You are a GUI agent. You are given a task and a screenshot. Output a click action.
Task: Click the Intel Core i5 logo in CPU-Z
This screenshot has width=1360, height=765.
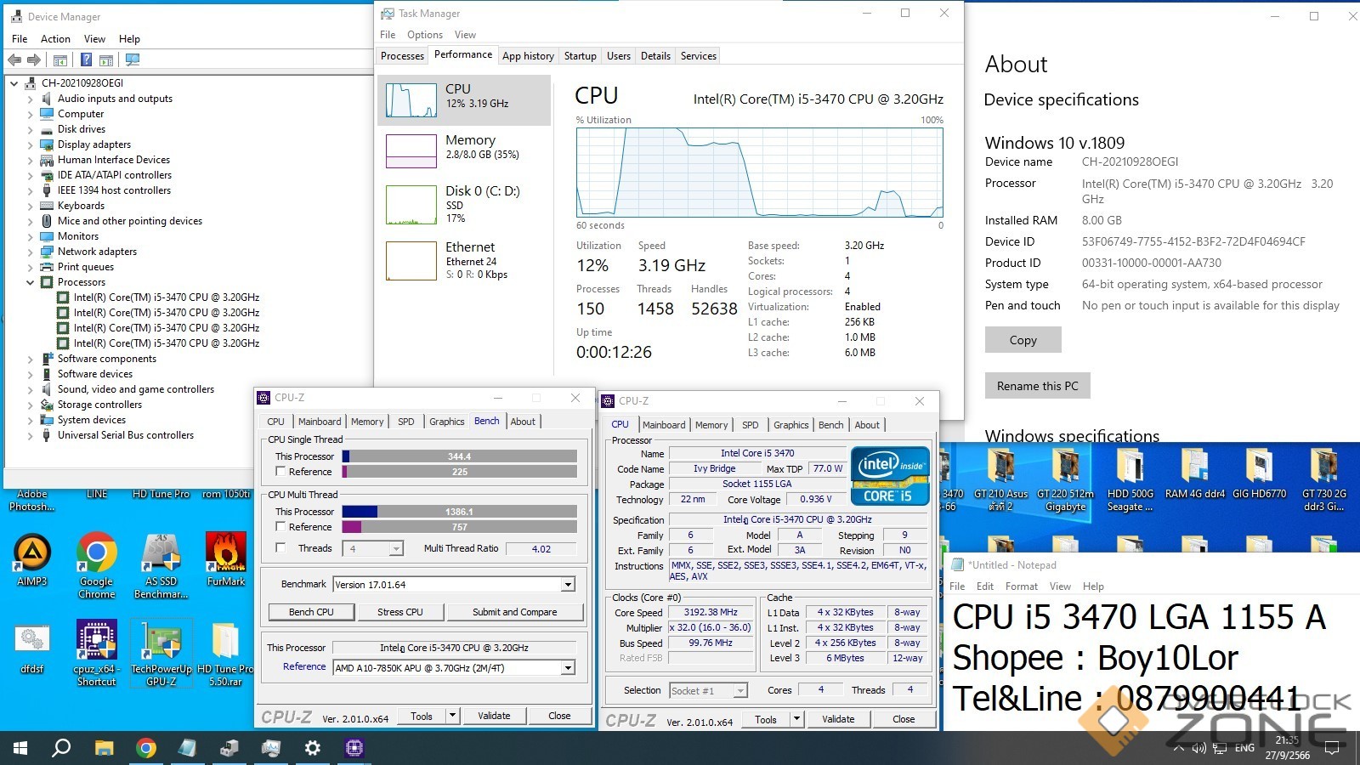click(x=890, y=475)
